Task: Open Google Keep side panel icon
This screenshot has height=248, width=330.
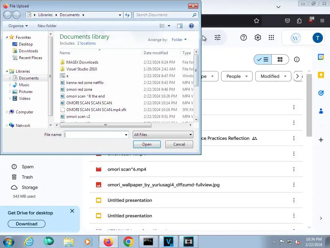Action: (x=321, y=75)
